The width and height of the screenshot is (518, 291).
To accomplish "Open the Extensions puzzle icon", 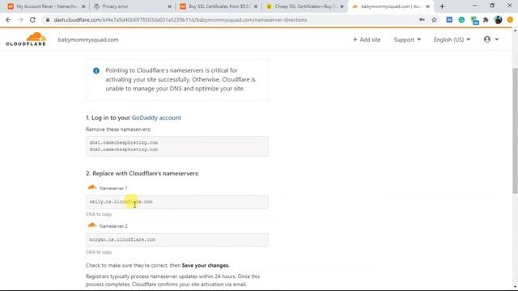I will [486, 19].
